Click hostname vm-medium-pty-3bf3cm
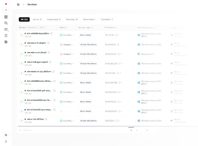 [39, 72]
